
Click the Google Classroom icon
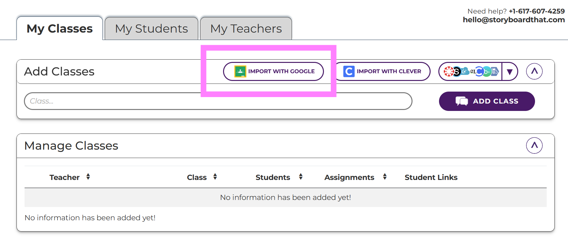click(240, 71)
